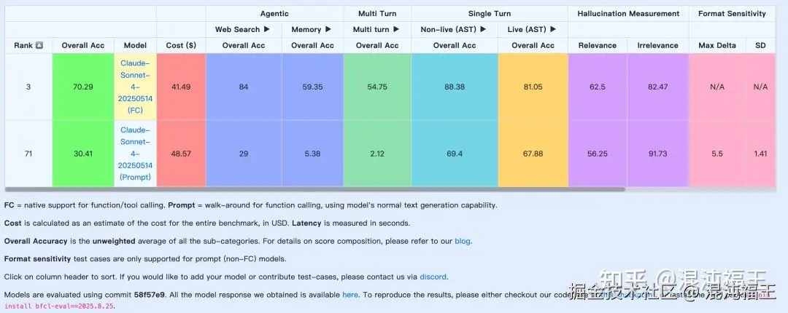
Task: Sort by the Max Delta column header
Action: click(x=717, y=45)
